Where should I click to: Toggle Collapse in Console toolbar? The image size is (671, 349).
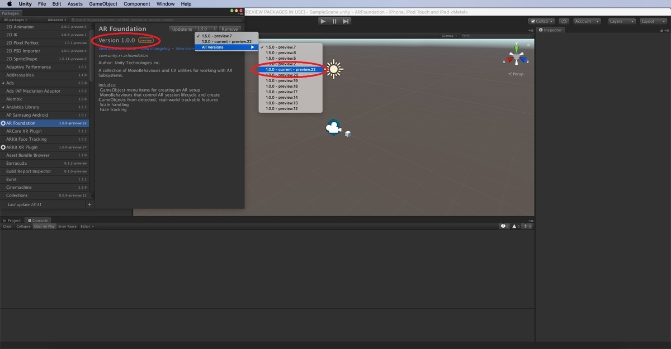pyautogui.click(x=23, y=226)
